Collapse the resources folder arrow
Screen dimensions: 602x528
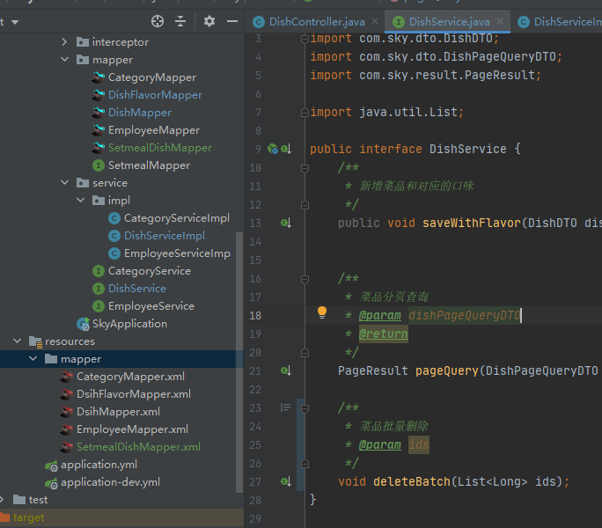(x=17, y=341)
